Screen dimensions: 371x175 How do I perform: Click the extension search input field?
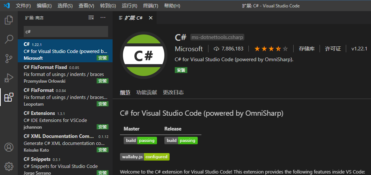66,32
